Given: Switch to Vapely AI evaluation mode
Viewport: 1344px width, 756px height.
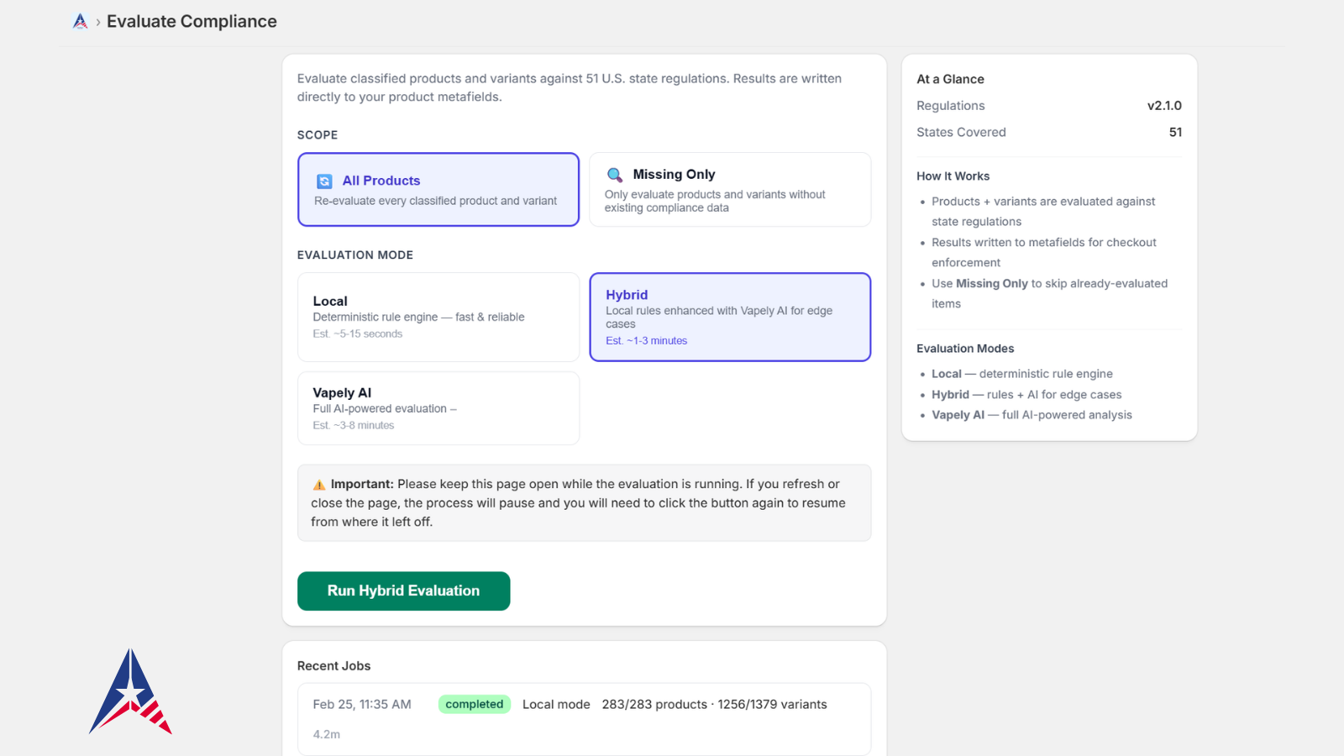Looking at the screenshot, I should (438, 408).
